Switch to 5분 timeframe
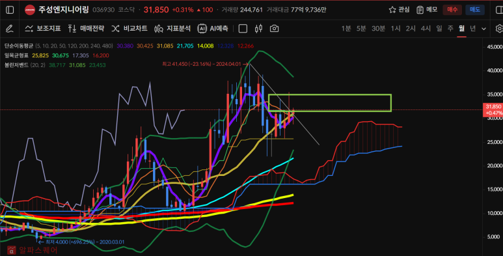This screenshot has height=256, width=503. 361,29
